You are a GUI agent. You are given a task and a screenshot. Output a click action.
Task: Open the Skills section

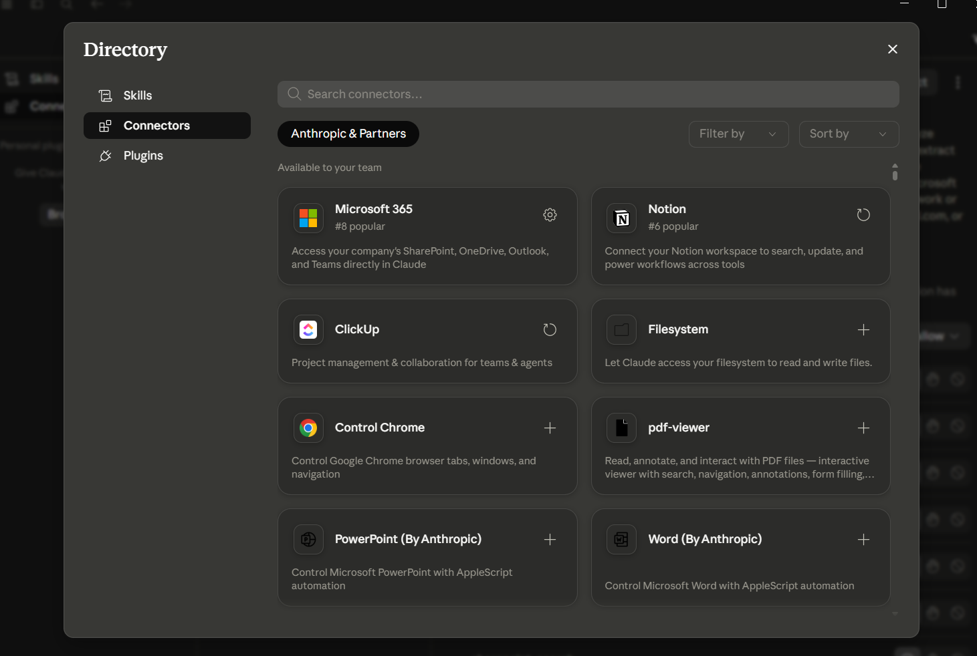[x=167, y=96]
